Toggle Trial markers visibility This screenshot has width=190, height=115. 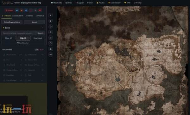(x=34, y=75)
